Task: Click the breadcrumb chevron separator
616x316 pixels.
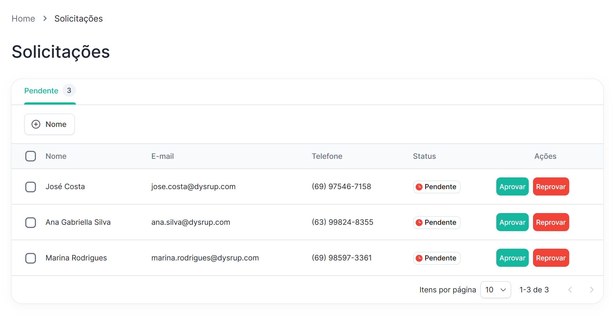Action: [x=45, y=19]
